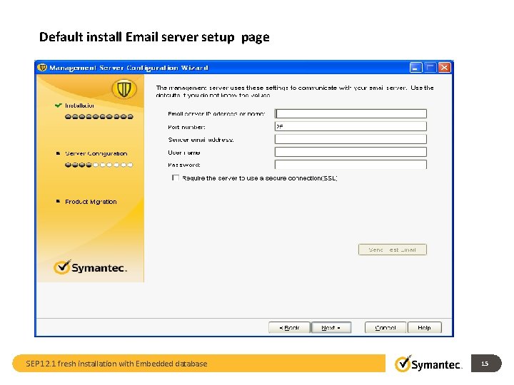
Task: Click the Installation progress dots bar
Action: pos(99,116)
